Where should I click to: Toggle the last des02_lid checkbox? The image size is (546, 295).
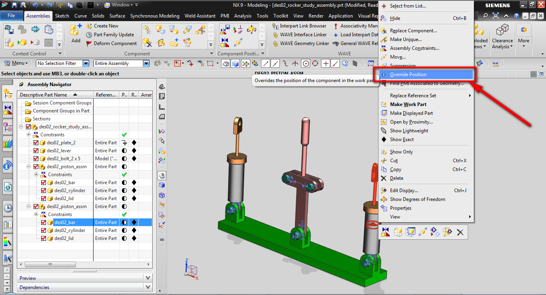click(44, 238)
